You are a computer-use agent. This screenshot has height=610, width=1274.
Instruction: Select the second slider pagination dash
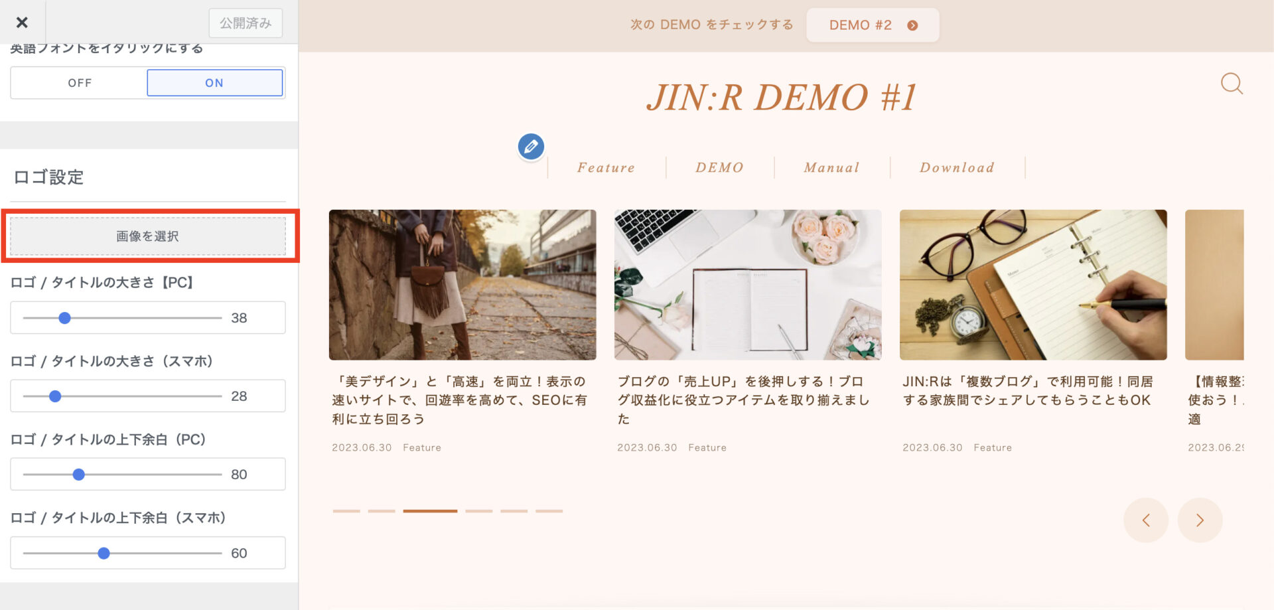382,511
